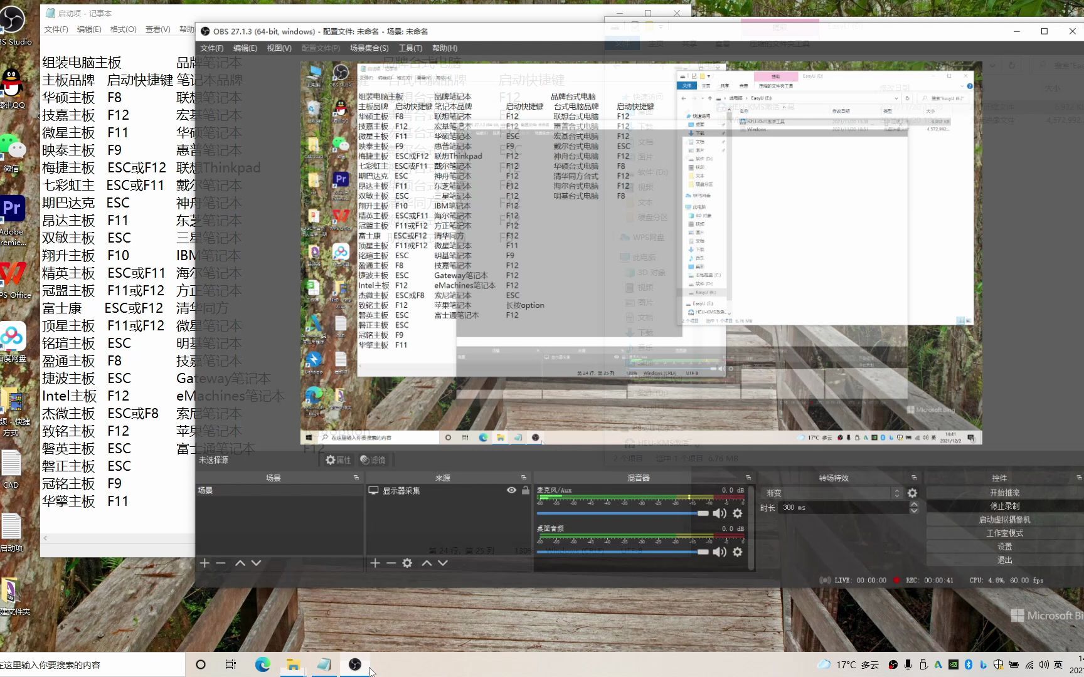The height and width of the screenshot is (677, 1084).
Task: Open the Notepad app in the taskbar
Action: [x=324, y=664]
